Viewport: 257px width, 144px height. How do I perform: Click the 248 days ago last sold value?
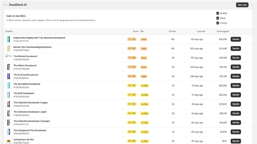(x=196, y=76)
